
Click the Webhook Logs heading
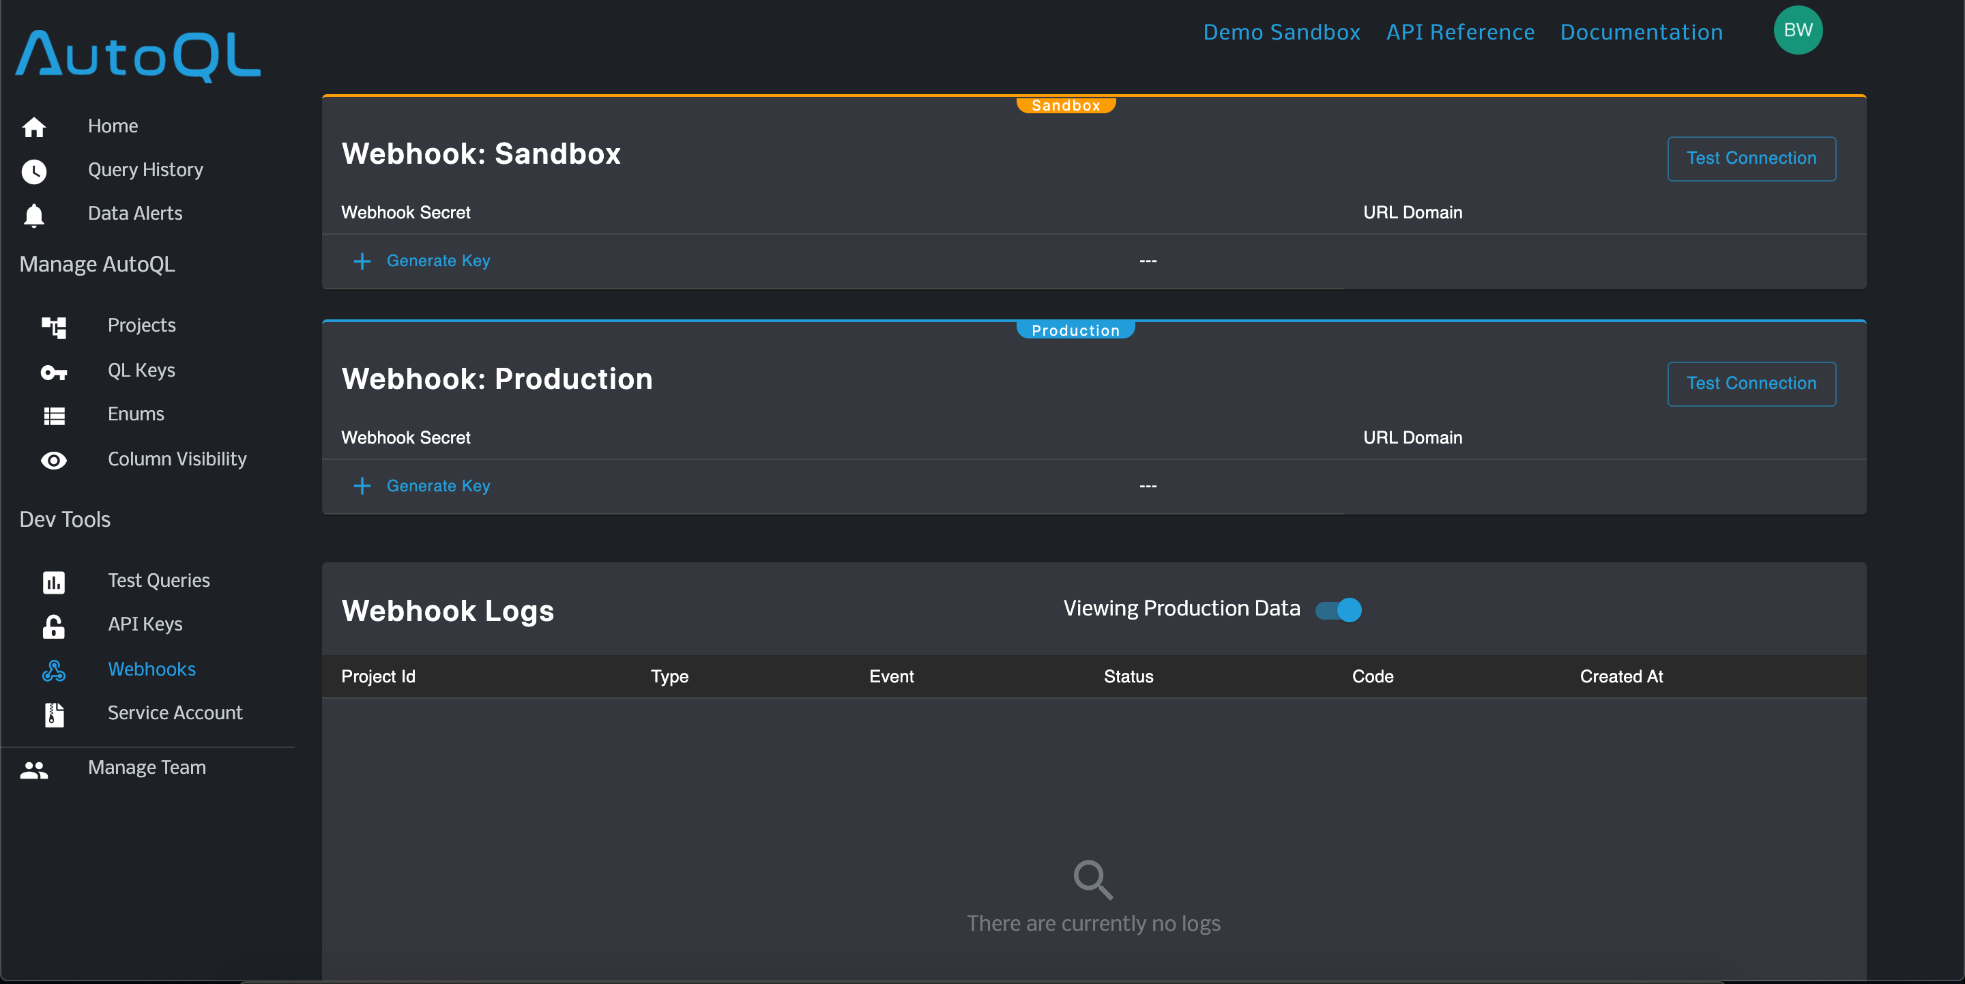[x=448, y=611]
